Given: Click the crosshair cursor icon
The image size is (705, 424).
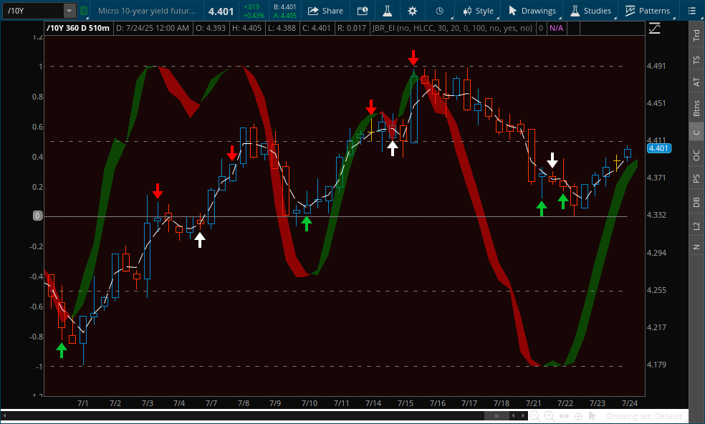Looking at the screenshot, I should 578,416.
